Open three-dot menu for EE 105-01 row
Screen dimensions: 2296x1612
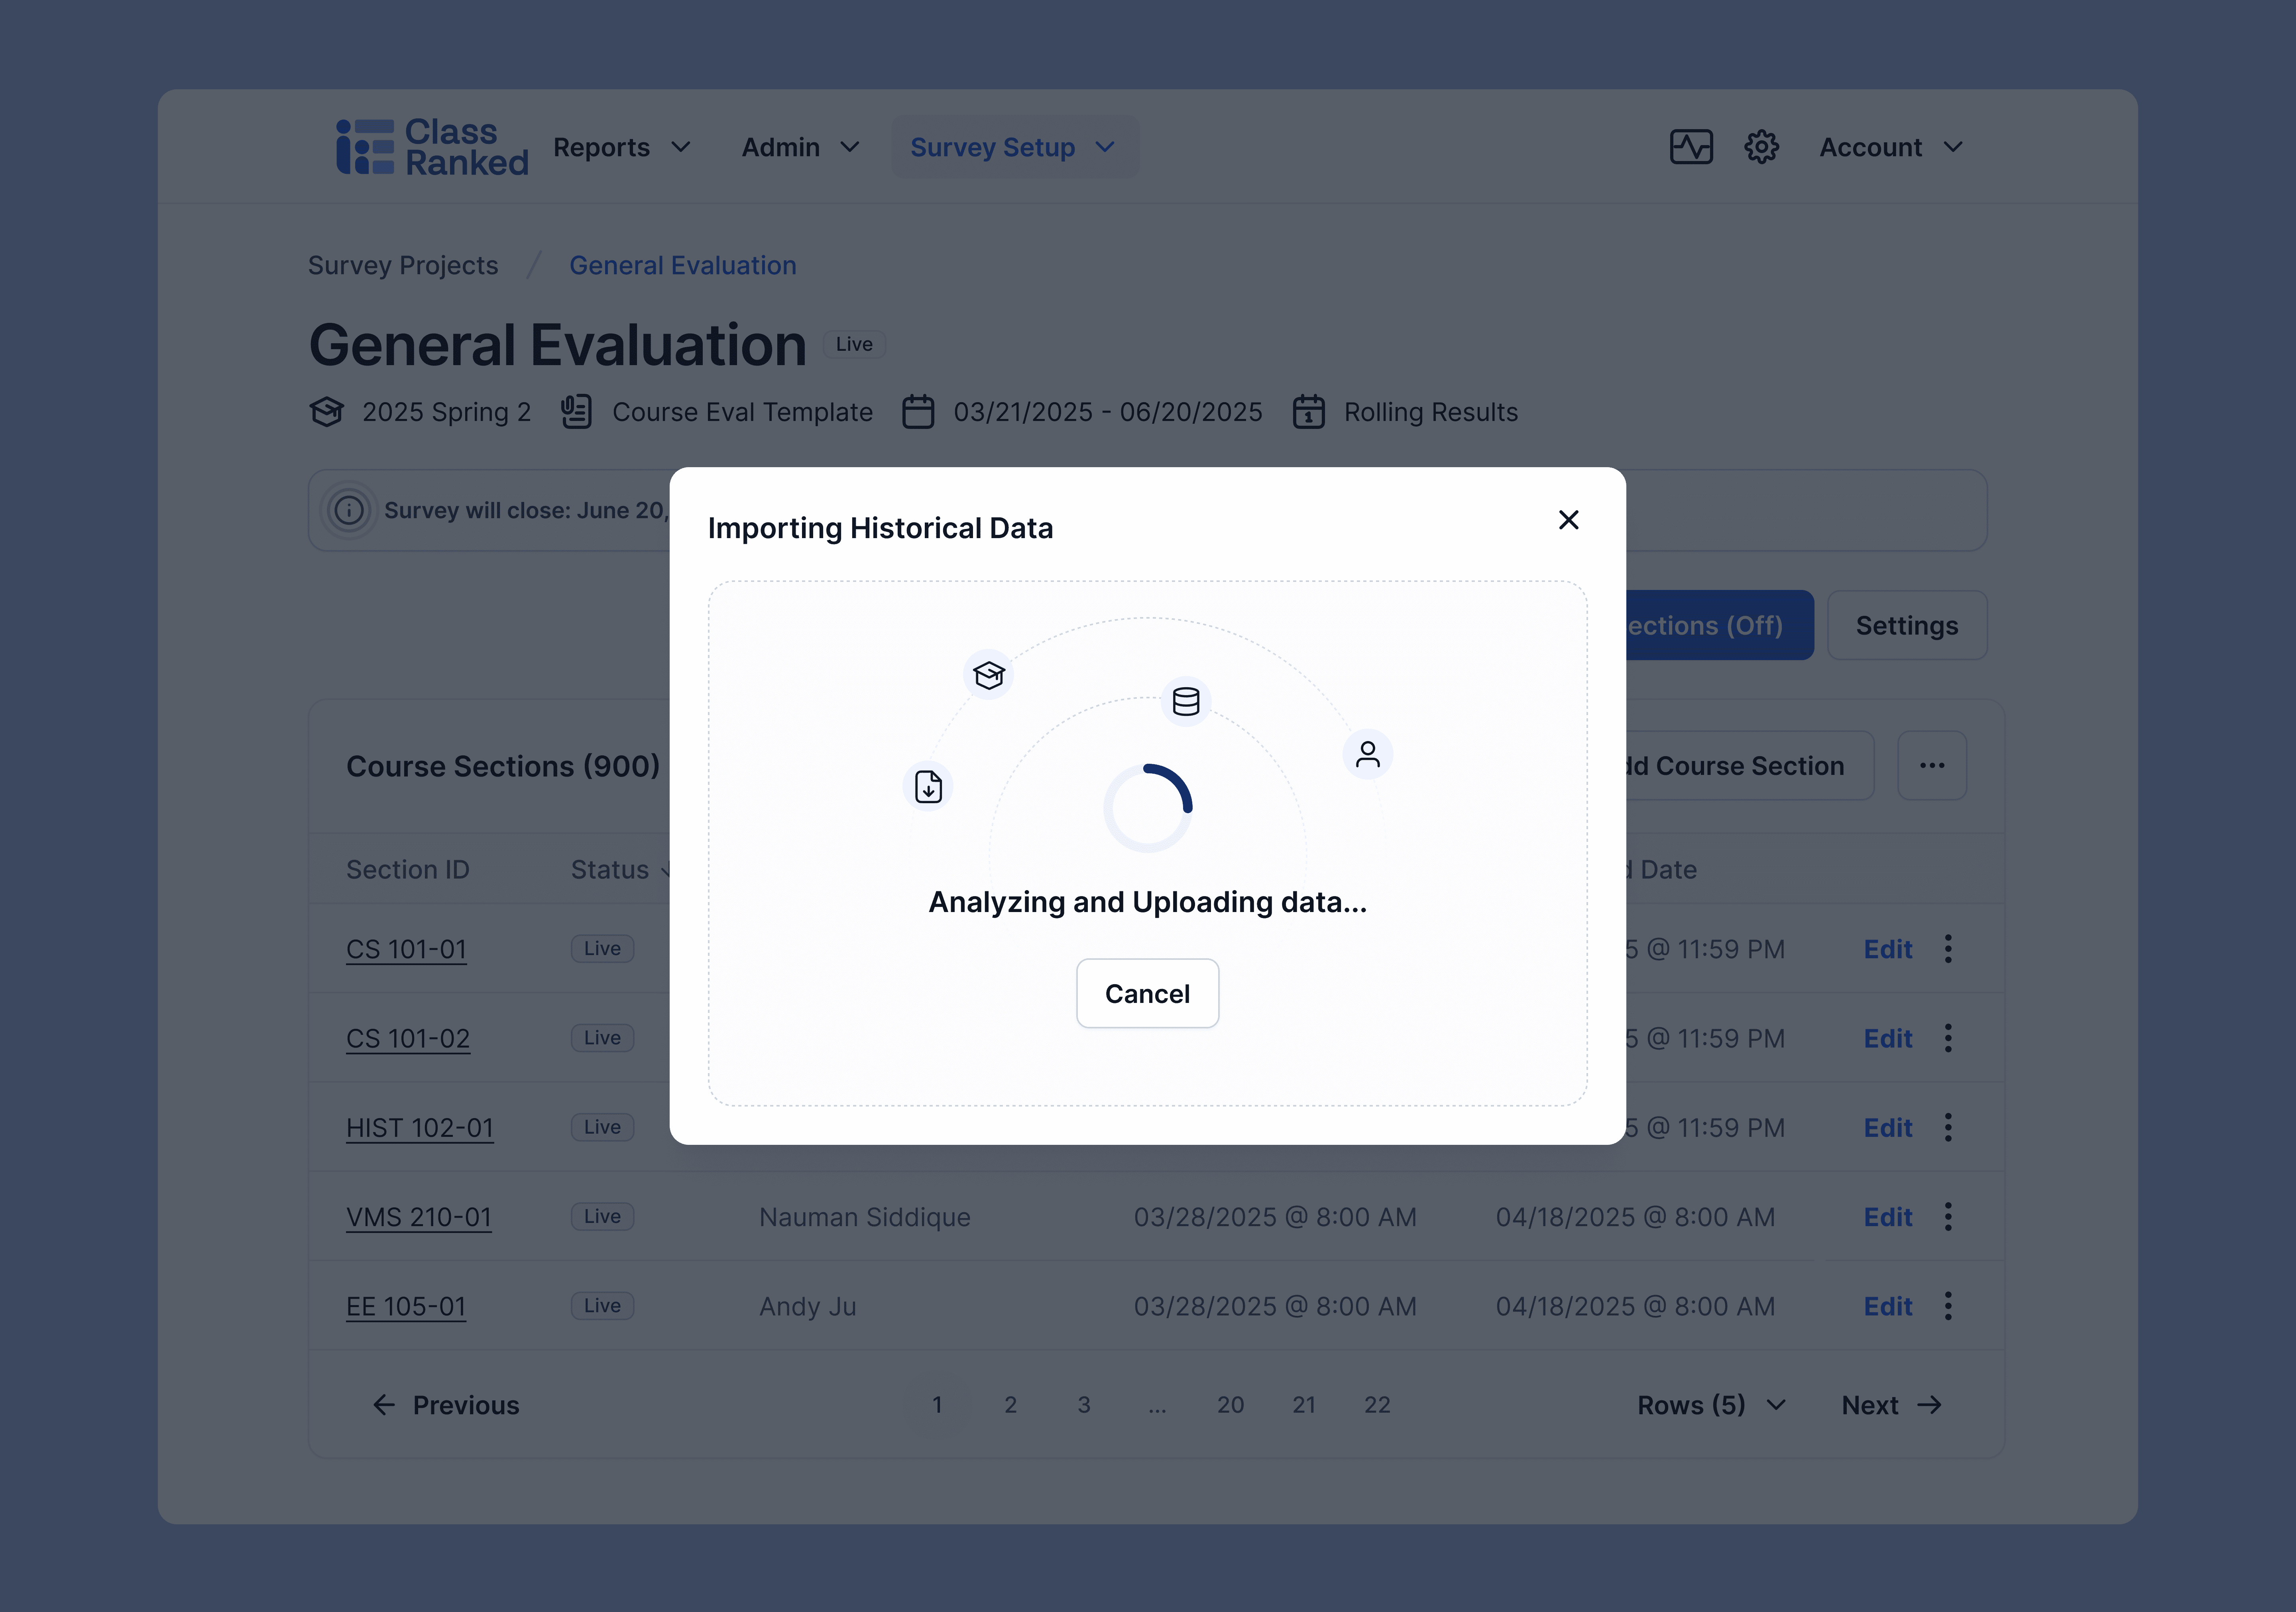tap(1948, 1306)
